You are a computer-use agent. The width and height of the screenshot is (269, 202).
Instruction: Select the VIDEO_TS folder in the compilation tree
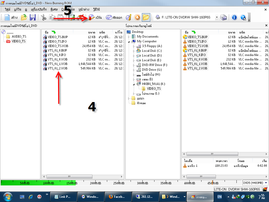19,41
